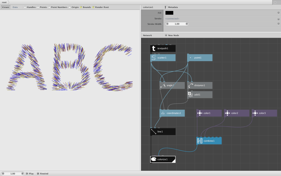This screenshot has width=281, height=176.
Task: Select the line1 node label
Action: (x=160, y=132)
